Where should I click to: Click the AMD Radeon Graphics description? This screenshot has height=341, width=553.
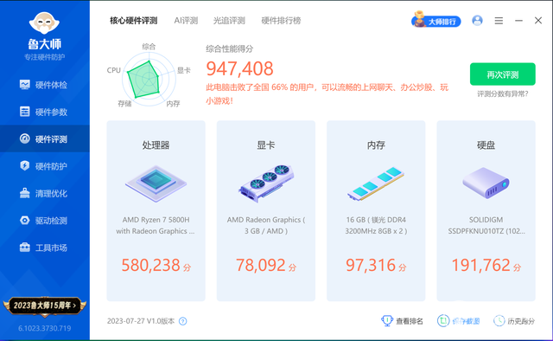tap(266, 225)
